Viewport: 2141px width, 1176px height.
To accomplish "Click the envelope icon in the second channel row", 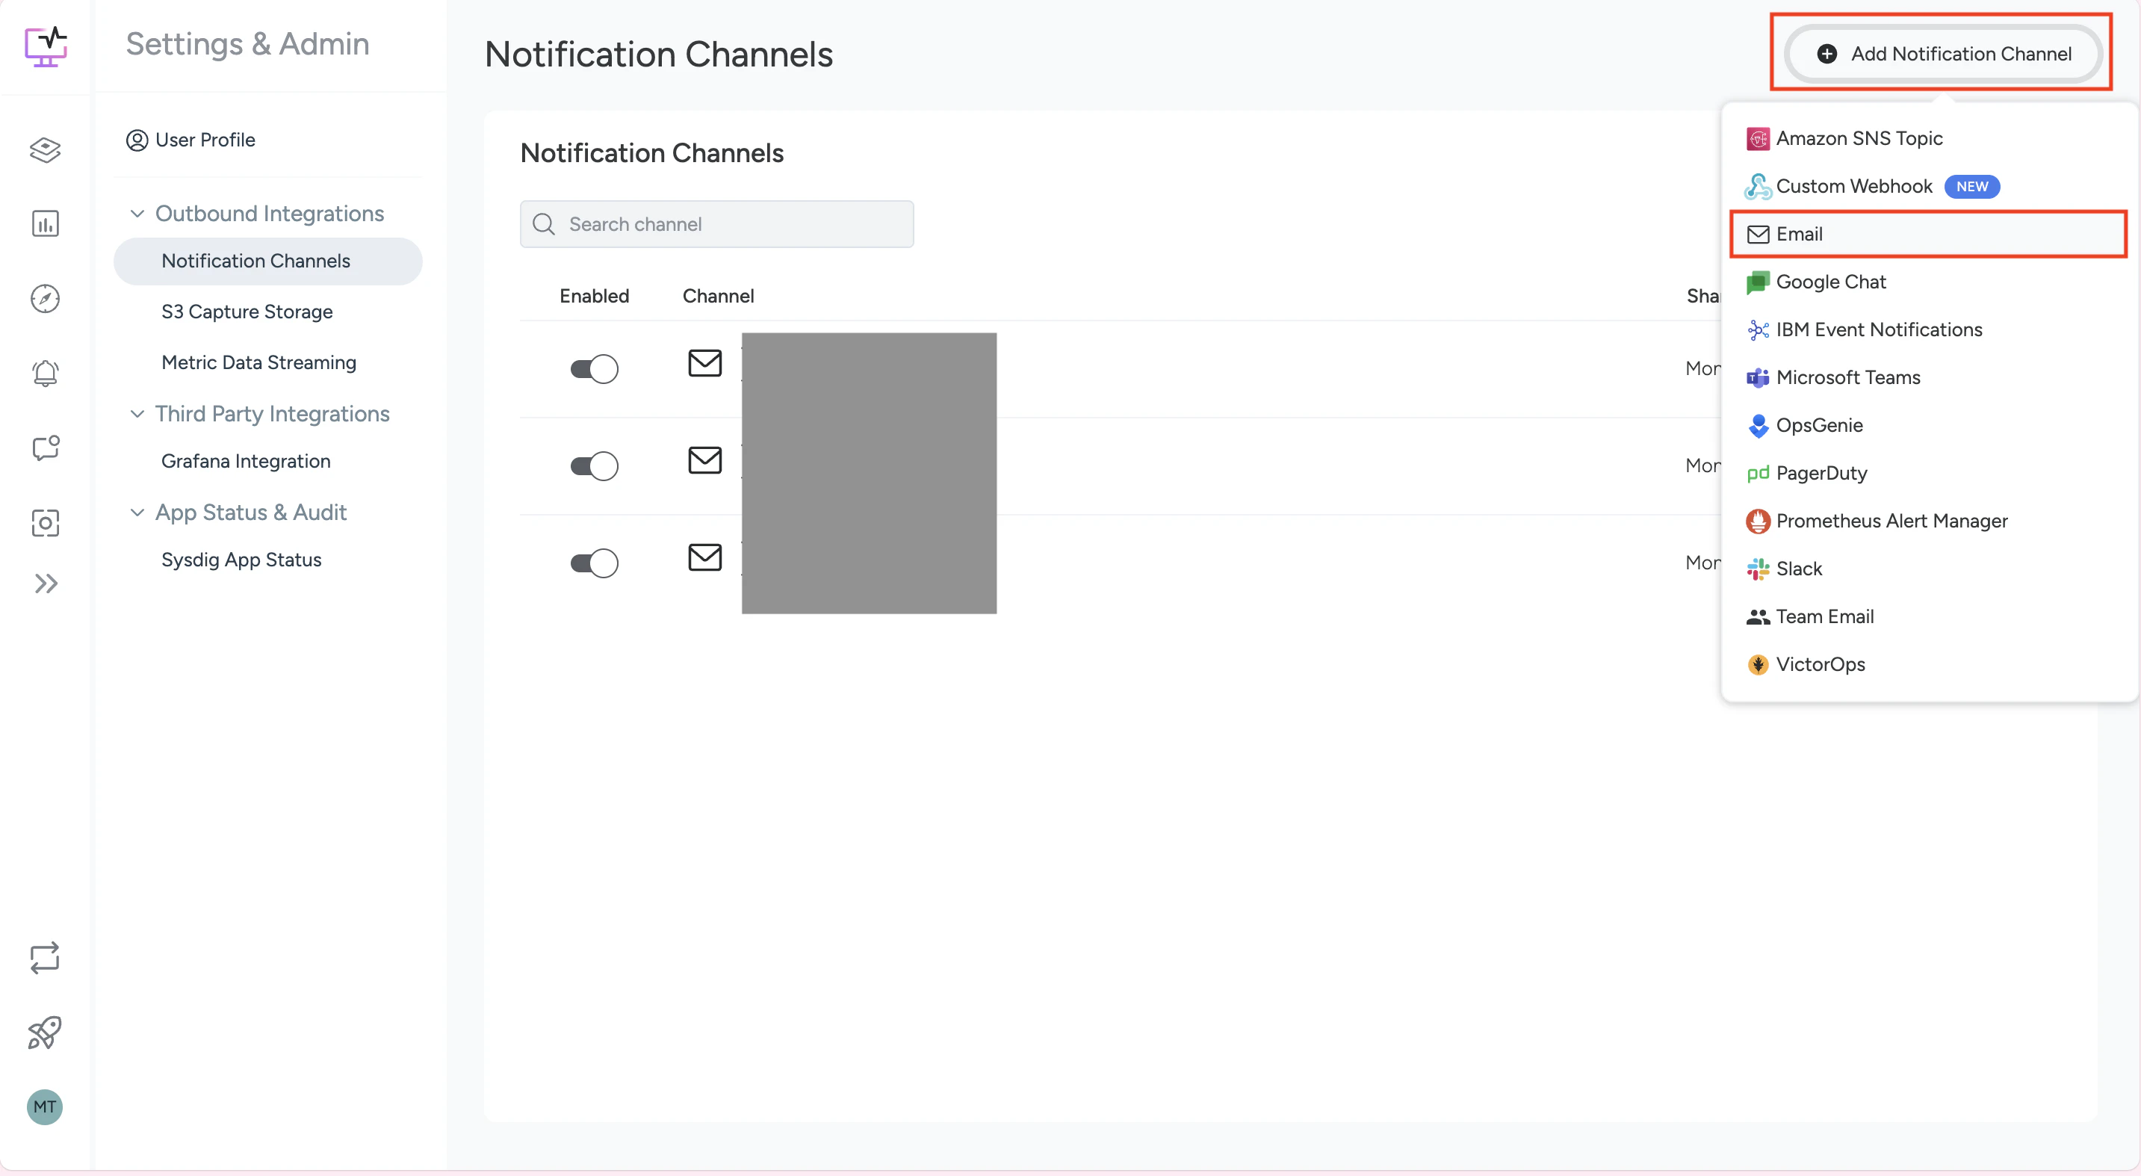I will coord(704,460).
